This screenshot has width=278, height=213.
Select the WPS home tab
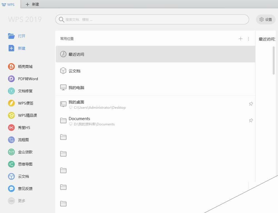point(8,5)
